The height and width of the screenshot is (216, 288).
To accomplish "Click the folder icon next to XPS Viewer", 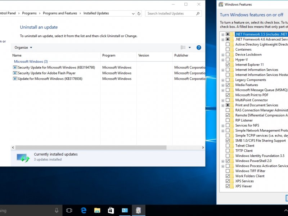I will point(232,186).
